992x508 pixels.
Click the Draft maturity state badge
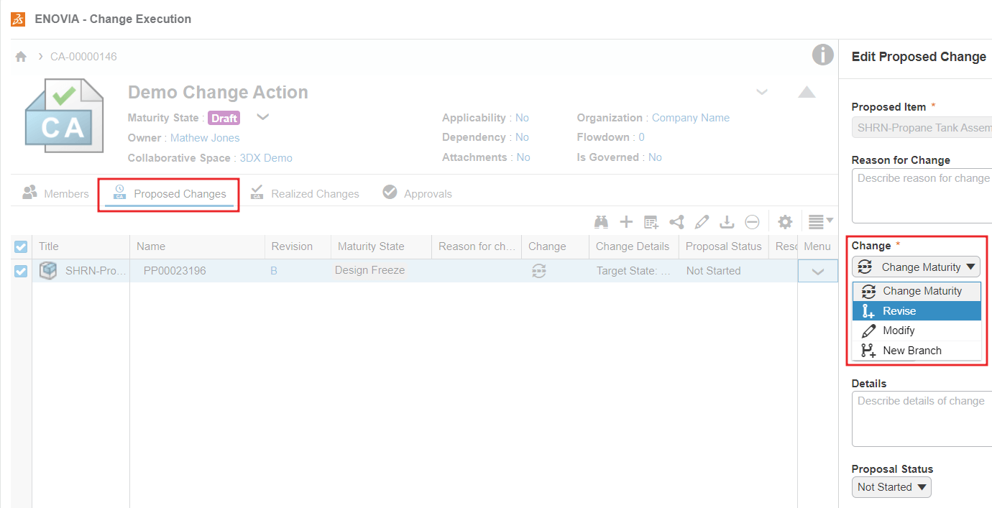(224, 118)
